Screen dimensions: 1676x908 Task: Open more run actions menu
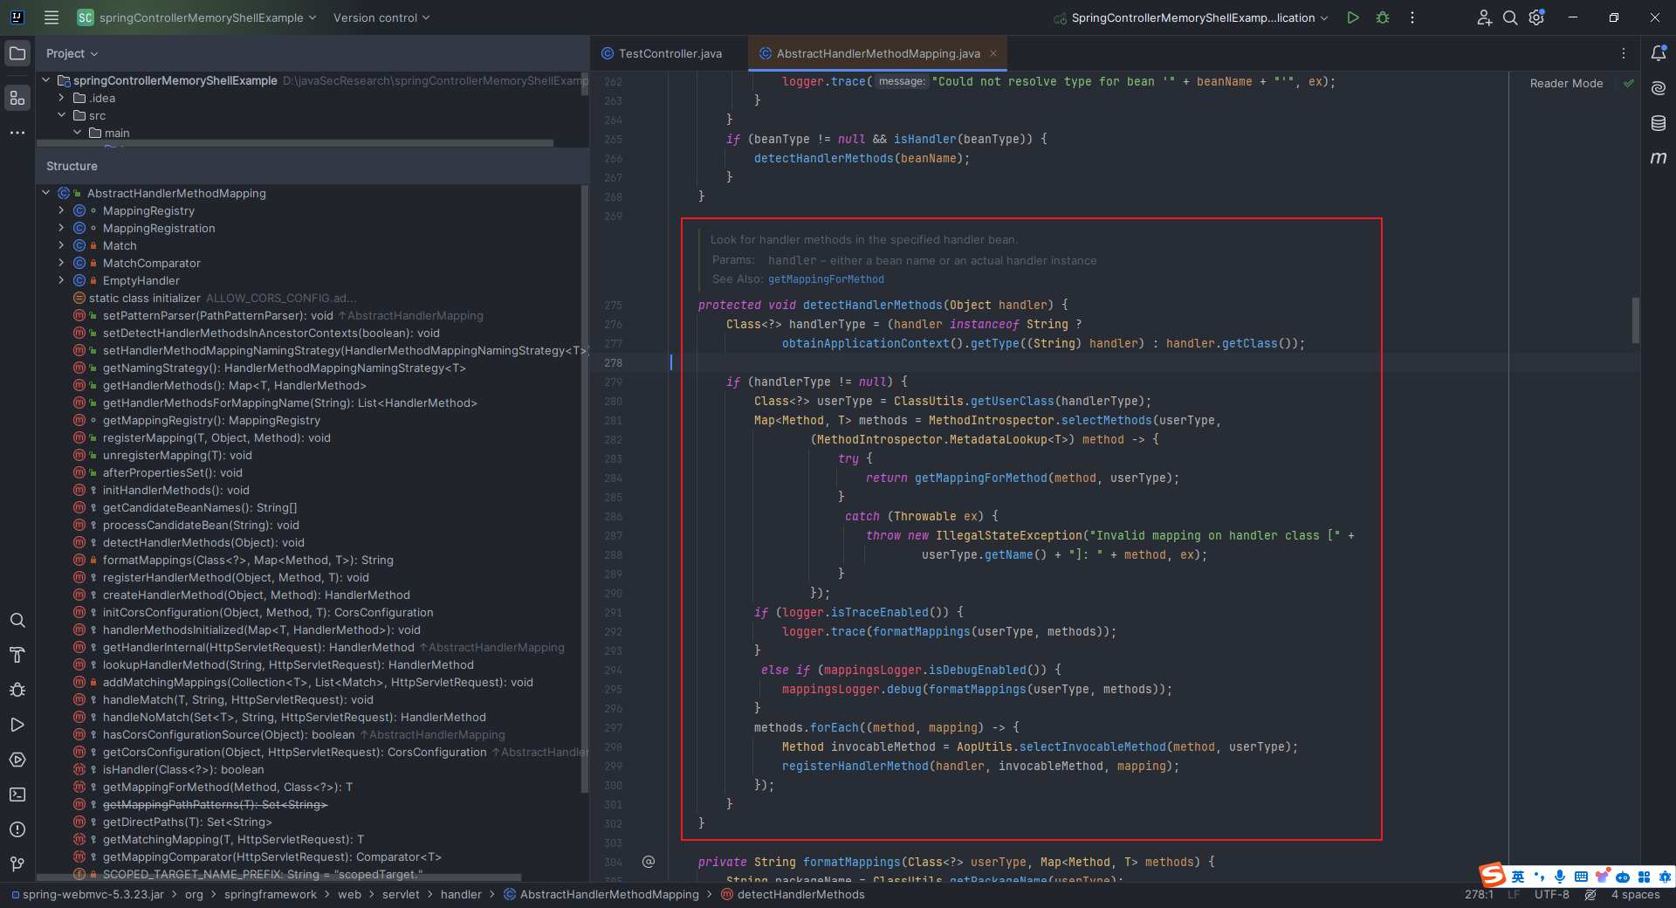[x=1412, y=17]
